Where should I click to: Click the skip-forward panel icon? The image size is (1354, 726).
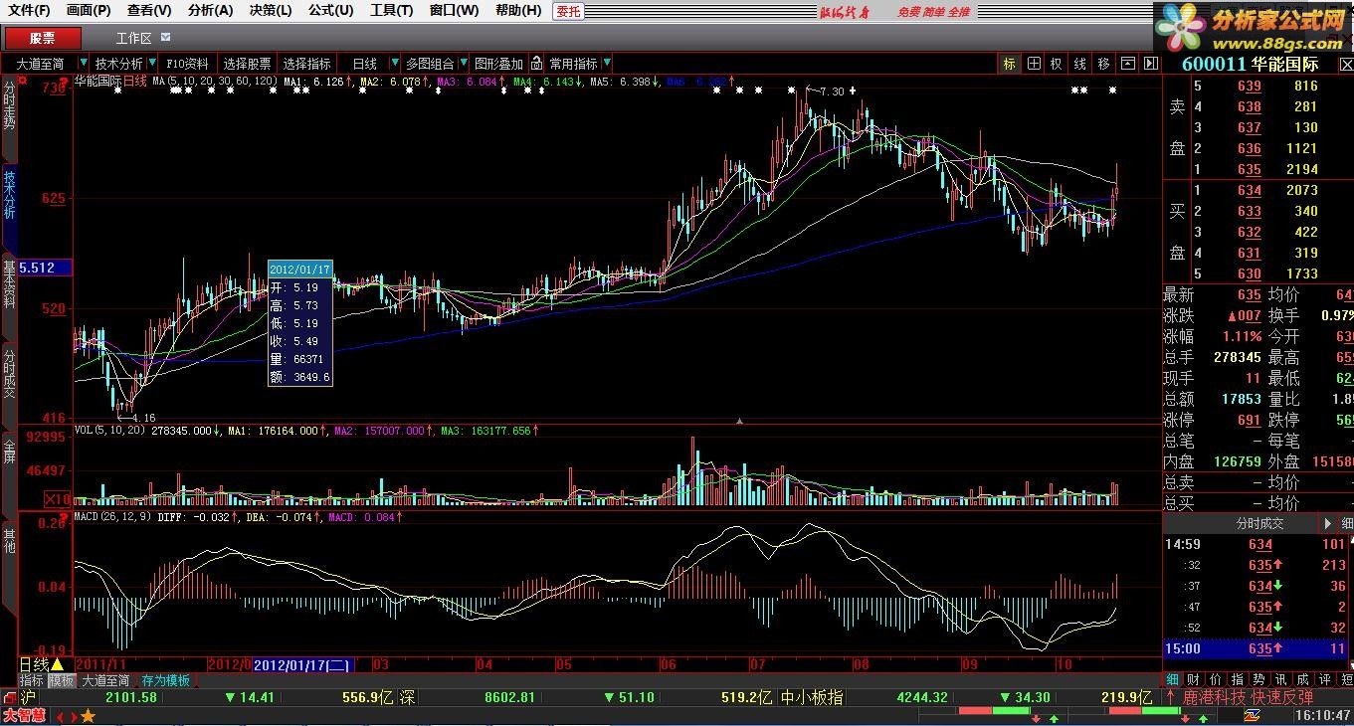(x=1151, y=64)
